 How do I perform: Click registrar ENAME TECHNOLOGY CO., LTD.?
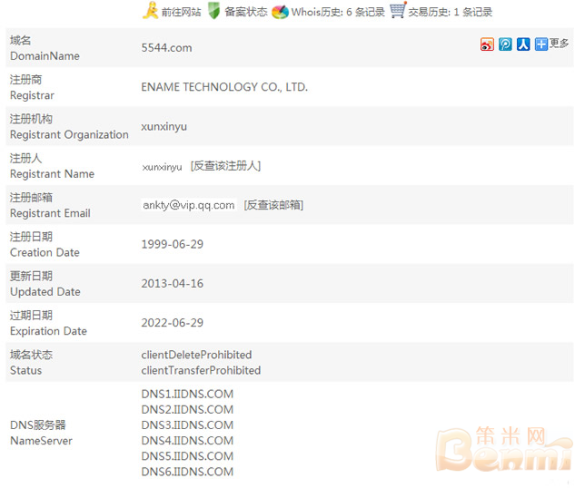point(224,87)
